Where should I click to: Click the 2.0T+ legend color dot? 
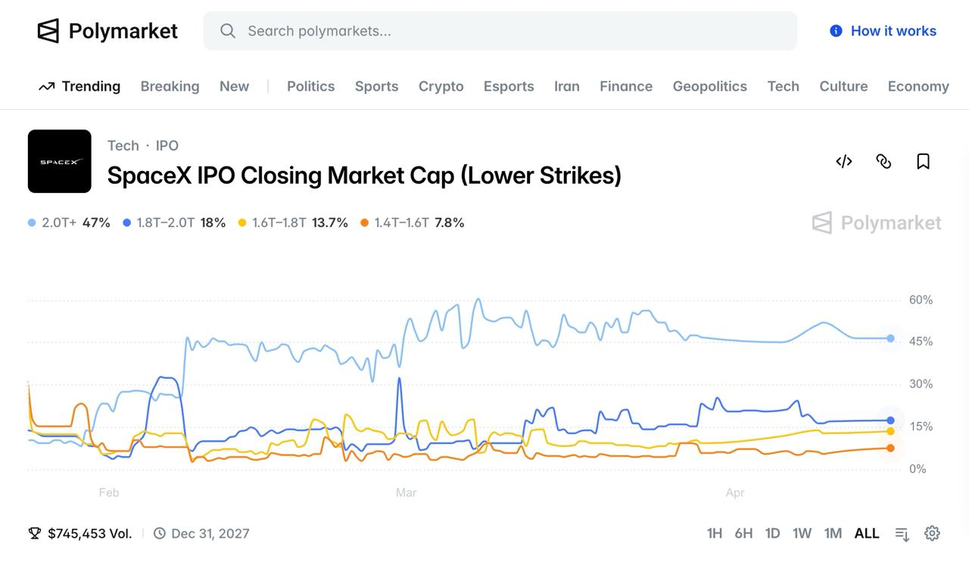coord(32,223)
